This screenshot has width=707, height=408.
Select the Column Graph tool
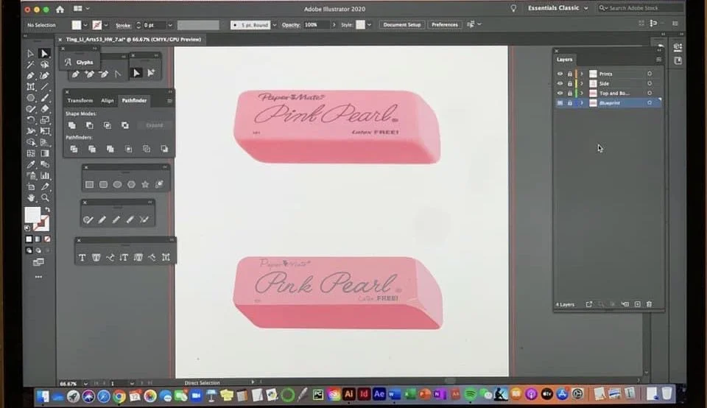coord(45,175)
